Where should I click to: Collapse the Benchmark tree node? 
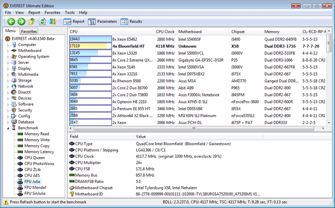[x=8, y=128]
